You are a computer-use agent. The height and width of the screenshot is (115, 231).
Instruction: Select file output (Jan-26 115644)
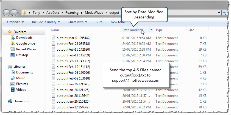(73, 96)
